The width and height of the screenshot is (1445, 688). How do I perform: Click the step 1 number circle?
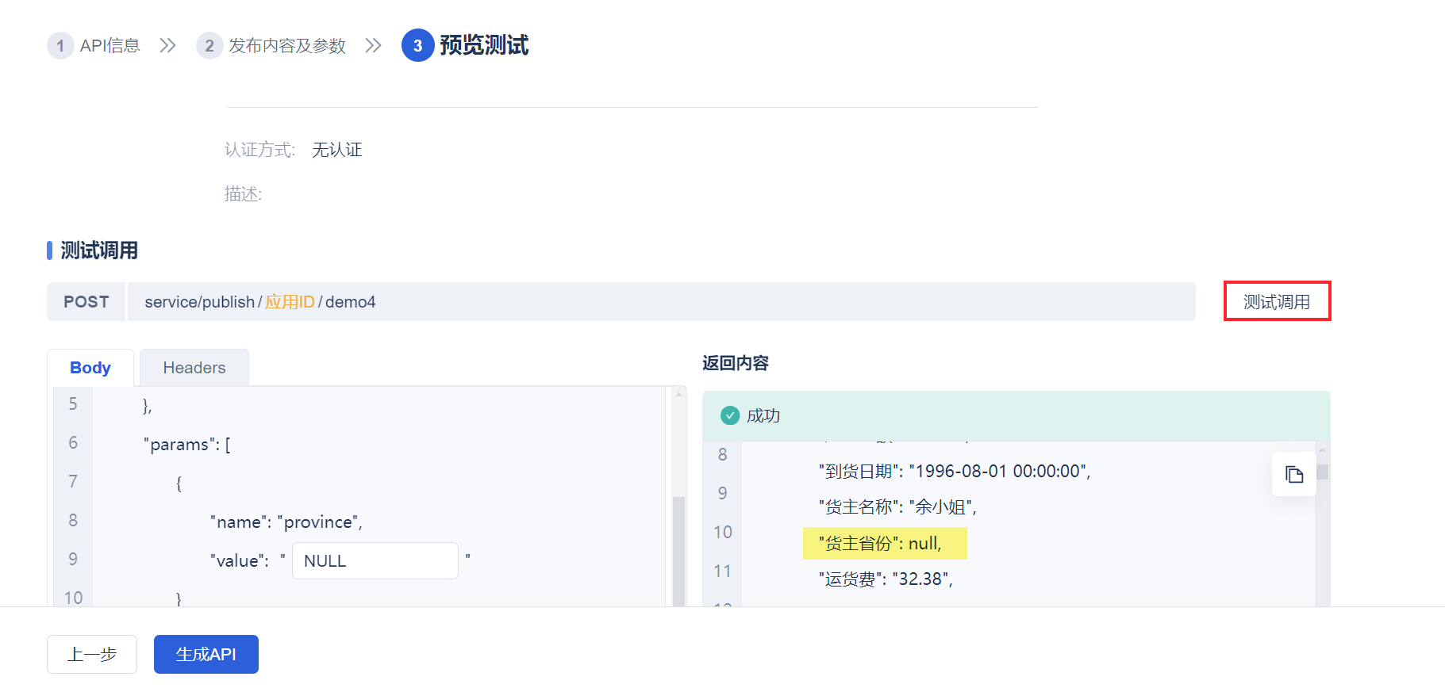pyautogui.click(x=60, y=46)
